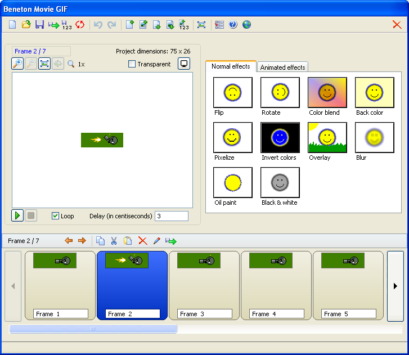Click the Zoom in magnifier button
This screenshot has width=409, height=355.
point(17,64)
